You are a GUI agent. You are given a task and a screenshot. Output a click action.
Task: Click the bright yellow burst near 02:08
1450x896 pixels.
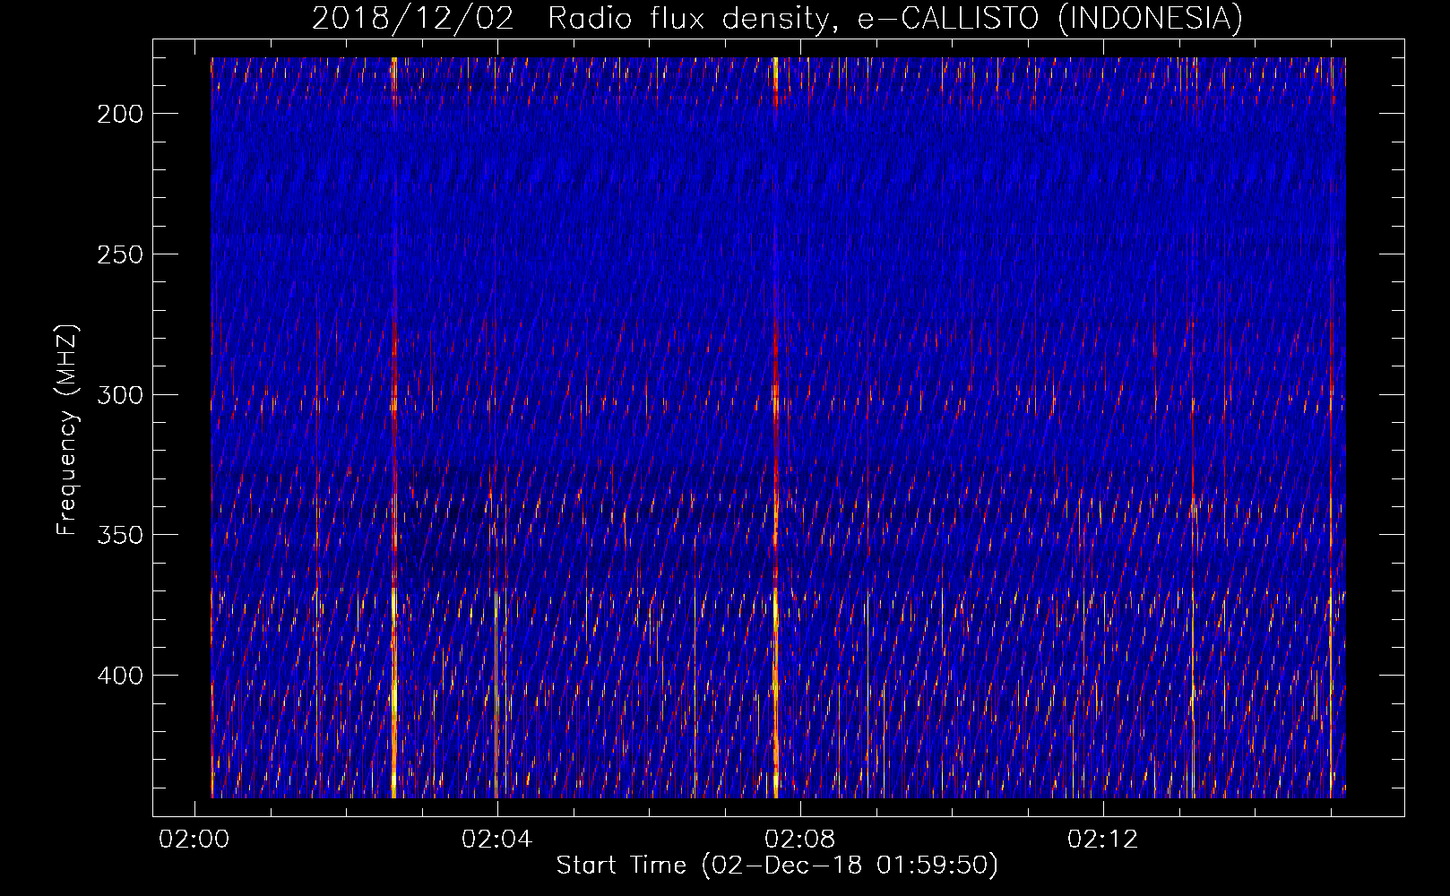(775, 427)
